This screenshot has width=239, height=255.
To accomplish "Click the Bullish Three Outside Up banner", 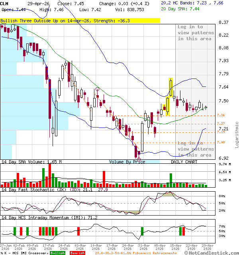I will point(80,20).
